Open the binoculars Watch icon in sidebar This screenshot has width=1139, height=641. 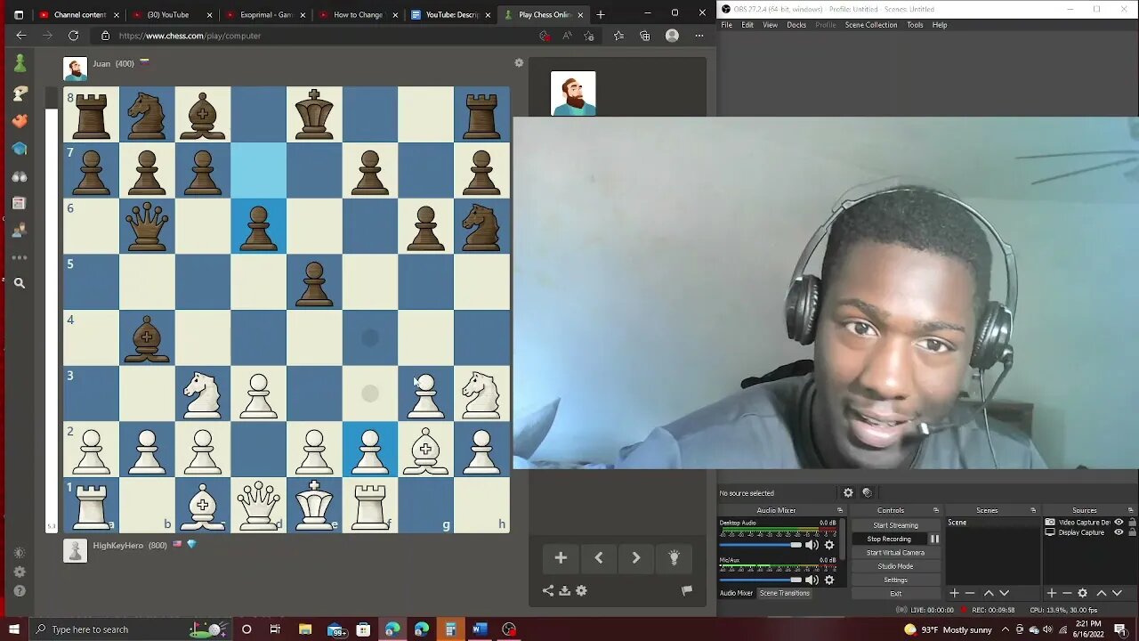pyautogui.click(x=20, y=176)
